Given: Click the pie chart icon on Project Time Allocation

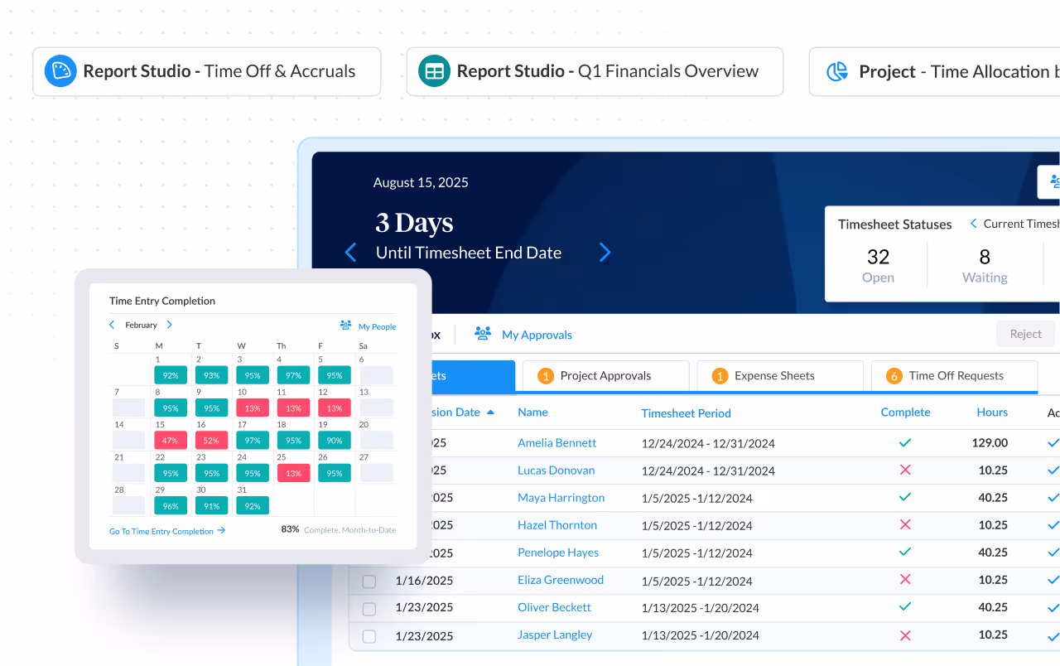Looking at the screenshot, I should tap(837, 71).
